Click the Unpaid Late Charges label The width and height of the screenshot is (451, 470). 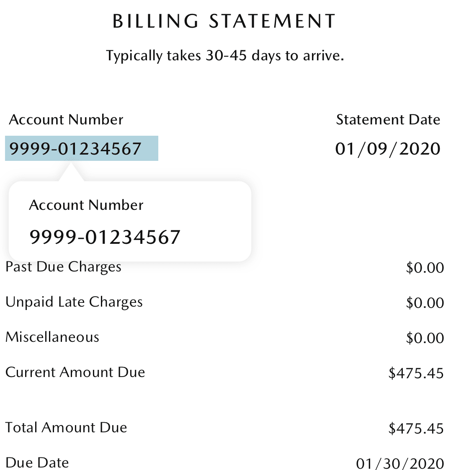tap(74, 302)
